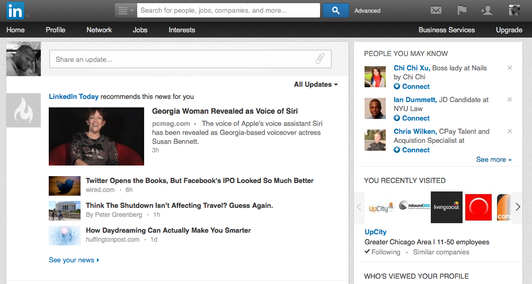This screenshot has width=532, height=284.
Task: Select the LivingSocial logo
Action: pos(447,207)
